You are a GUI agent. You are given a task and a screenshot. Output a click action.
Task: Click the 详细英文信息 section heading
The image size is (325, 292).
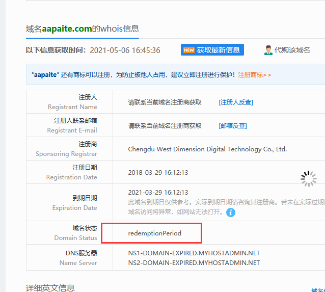[50, 287]
